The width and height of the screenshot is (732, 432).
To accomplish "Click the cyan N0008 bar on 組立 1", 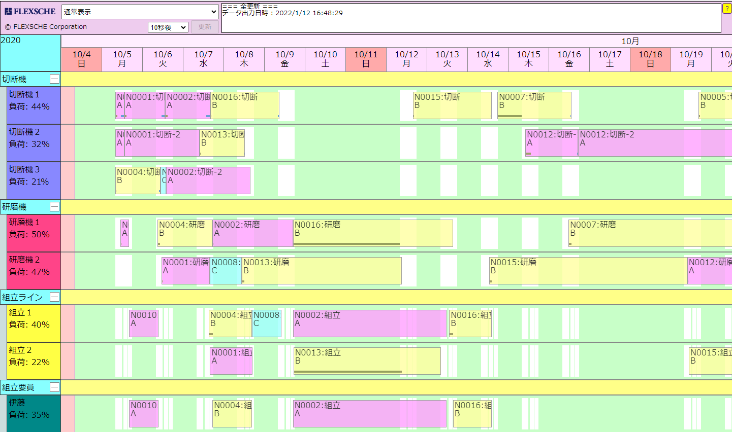I will (267, 323).
